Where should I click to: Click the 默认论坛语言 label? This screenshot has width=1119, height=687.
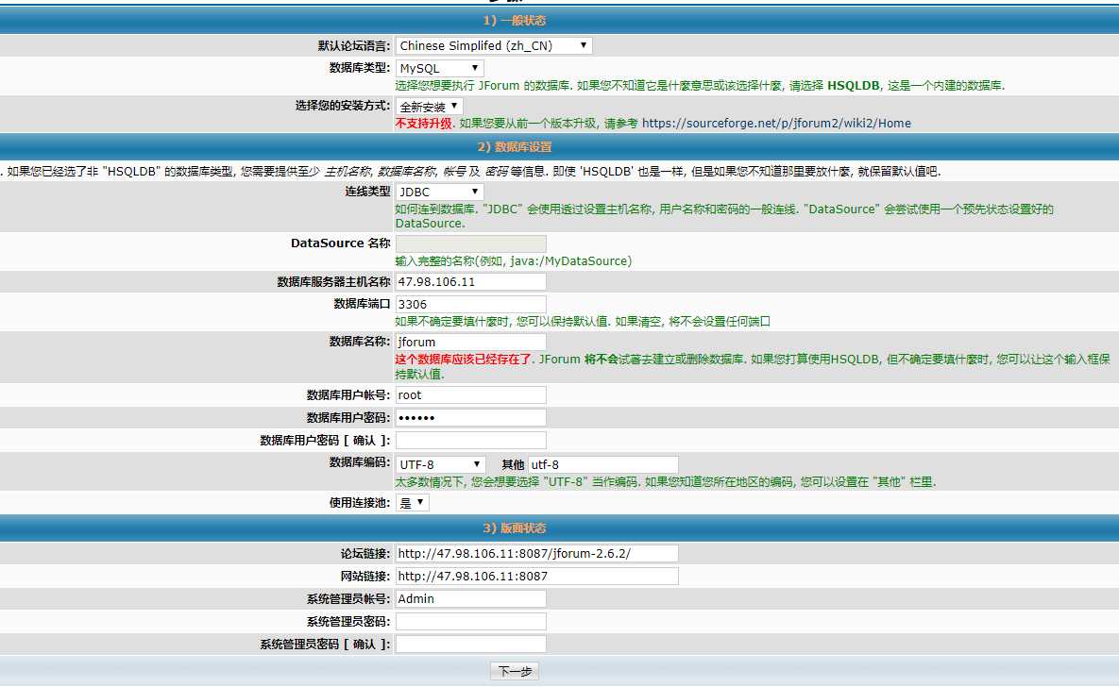[354, 45]
